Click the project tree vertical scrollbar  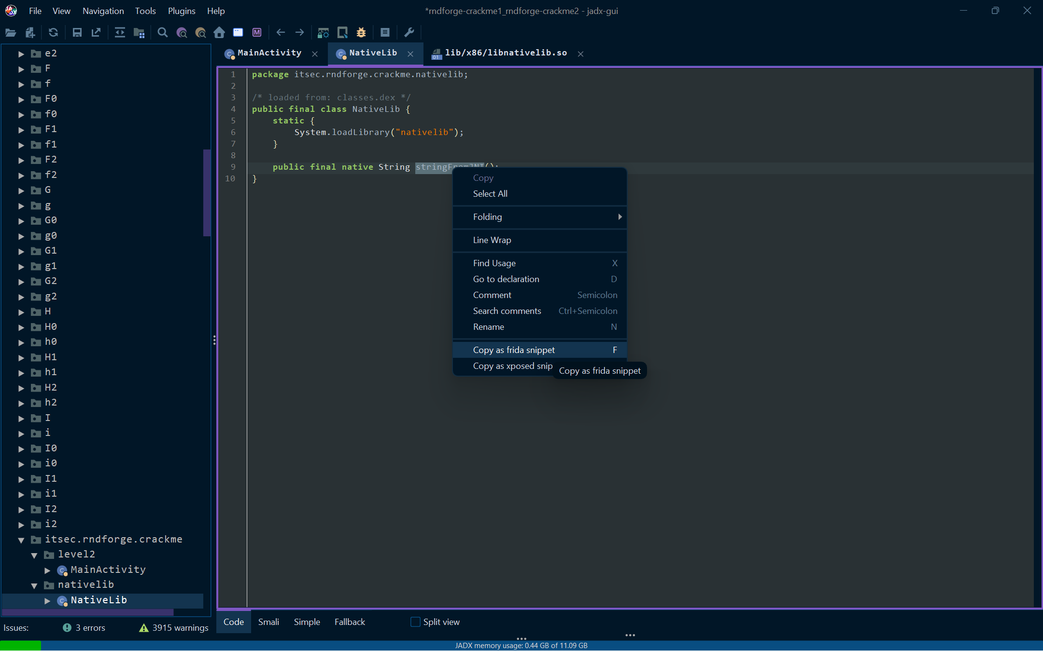[207, 193]
